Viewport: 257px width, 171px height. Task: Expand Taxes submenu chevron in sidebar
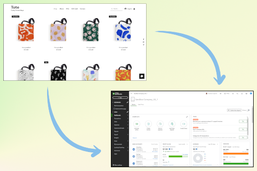[128, 141]
